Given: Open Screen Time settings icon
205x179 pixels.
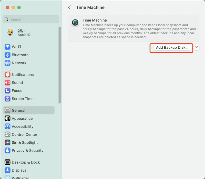Looking at the screenshot, I should 7,99.
